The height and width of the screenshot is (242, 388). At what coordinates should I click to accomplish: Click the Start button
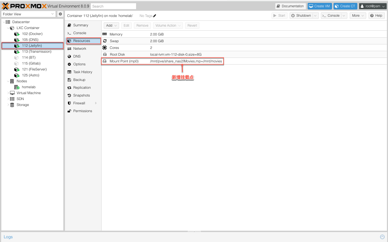pyautogui.click(x=279, y=16)
